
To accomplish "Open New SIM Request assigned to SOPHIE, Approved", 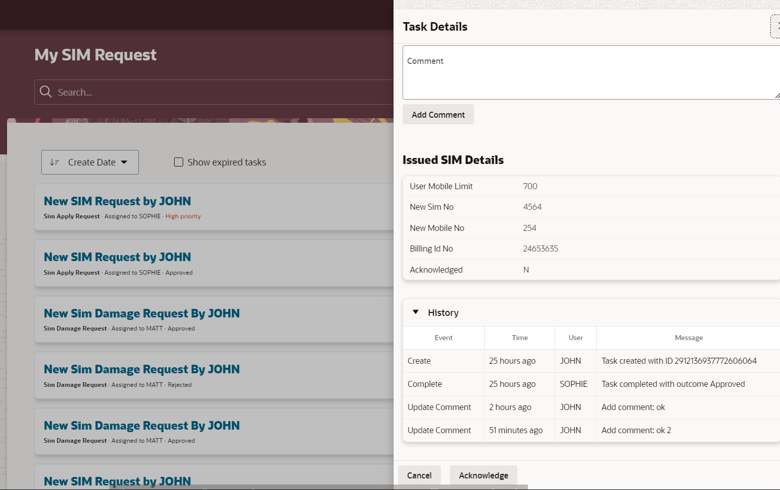I will (117, 257).
